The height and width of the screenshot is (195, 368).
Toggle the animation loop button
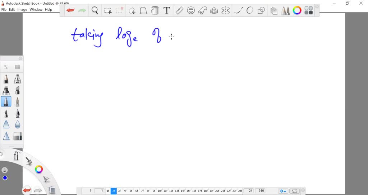(x=294, y=191)
